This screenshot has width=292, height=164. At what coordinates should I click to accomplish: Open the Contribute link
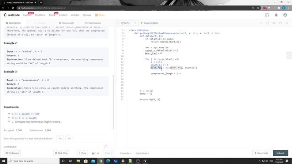(x=142, y=153)
